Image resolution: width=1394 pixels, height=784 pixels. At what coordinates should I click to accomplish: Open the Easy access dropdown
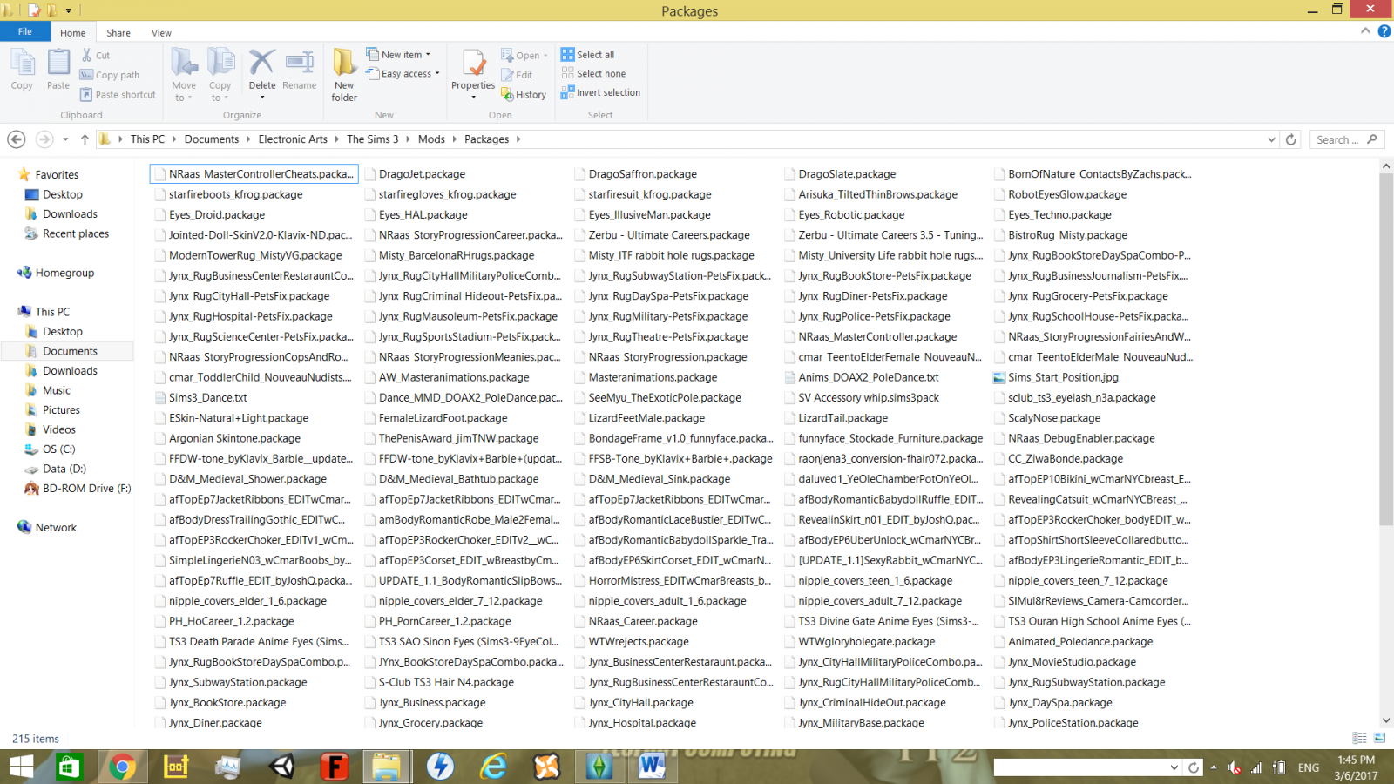click(403, 74)
